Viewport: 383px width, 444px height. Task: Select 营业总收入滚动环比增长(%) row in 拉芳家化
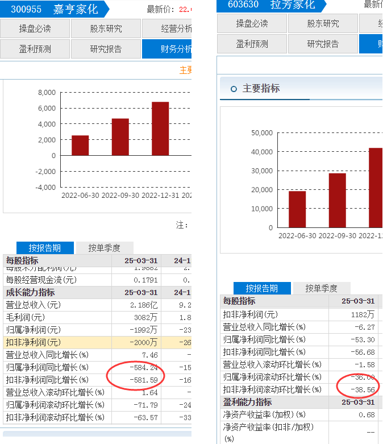pyautogui.click(x=301, y=365)
